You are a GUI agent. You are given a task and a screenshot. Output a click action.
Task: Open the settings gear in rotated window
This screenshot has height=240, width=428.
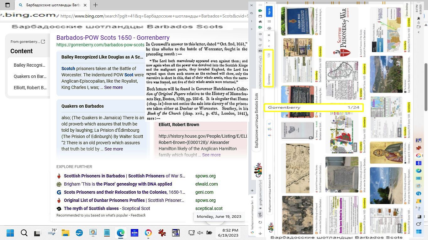(x=269, y=28)
